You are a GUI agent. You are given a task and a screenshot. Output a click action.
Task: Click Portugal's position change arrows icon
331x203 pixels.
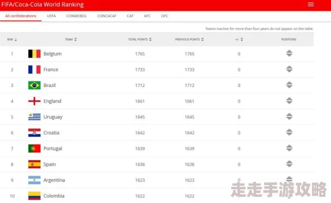tap(289, 148)
